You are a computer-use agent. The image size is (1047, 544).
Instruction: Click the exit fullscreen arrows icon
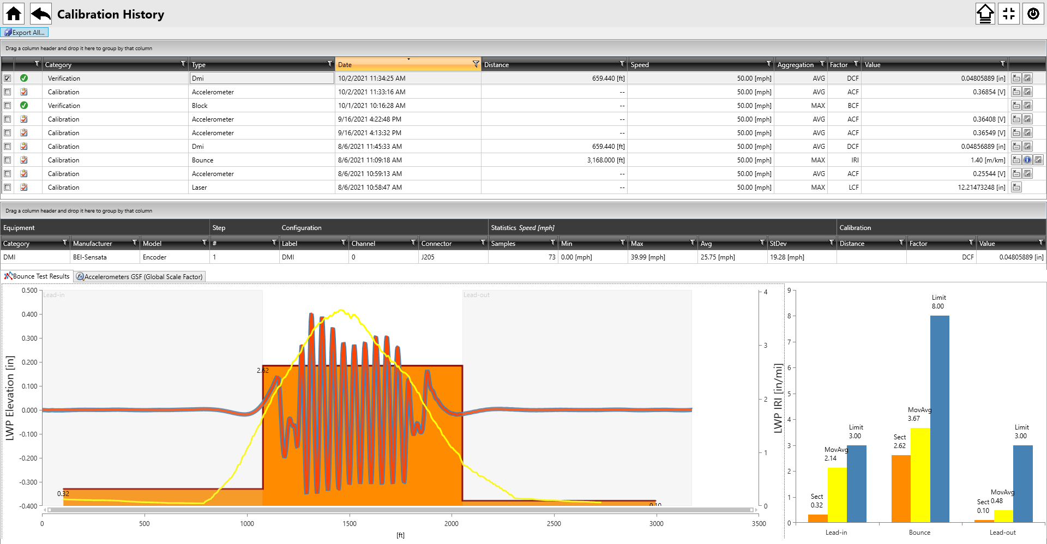click(1009, 14)
